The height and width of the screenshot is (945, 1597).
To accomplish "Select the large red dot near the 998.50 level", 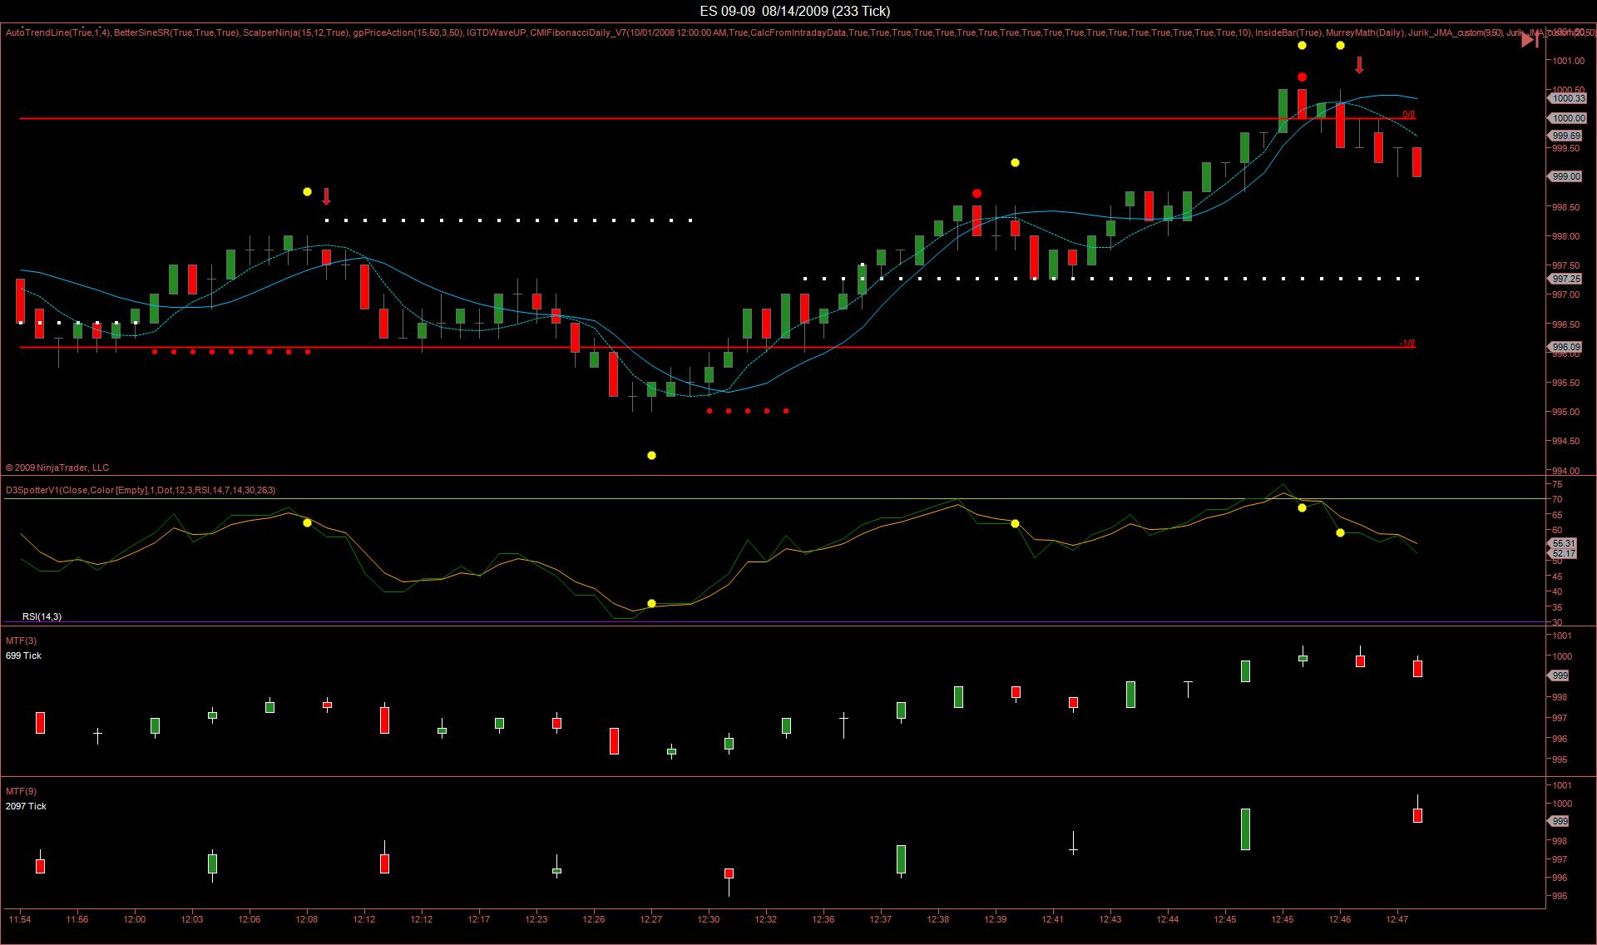I will 976,194.
